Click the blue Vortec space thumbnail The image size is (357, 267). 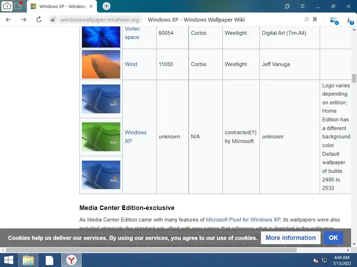101,37
